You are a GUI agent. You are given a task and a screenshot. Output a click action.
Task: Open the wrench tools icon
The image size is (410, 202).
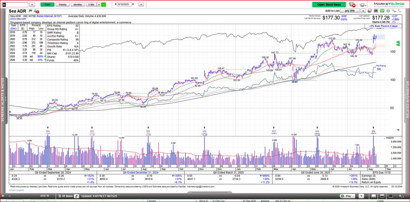[x=394, y=11]
